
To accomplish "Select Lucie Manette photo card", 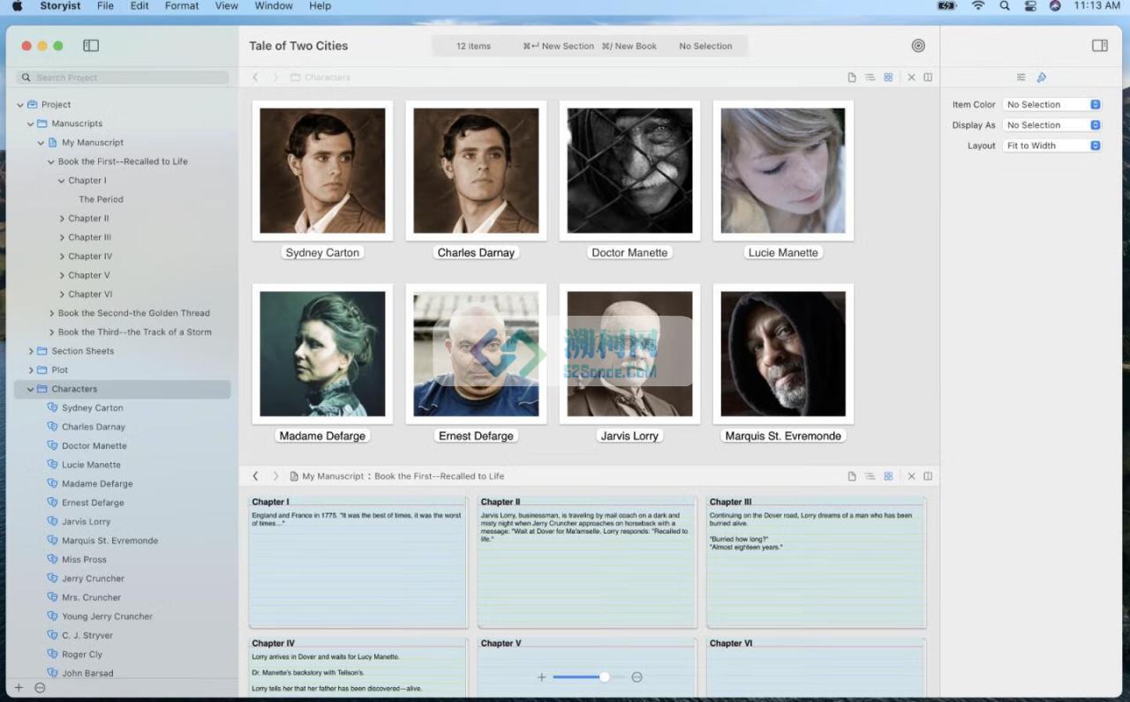I will click(x=783, y=170).
